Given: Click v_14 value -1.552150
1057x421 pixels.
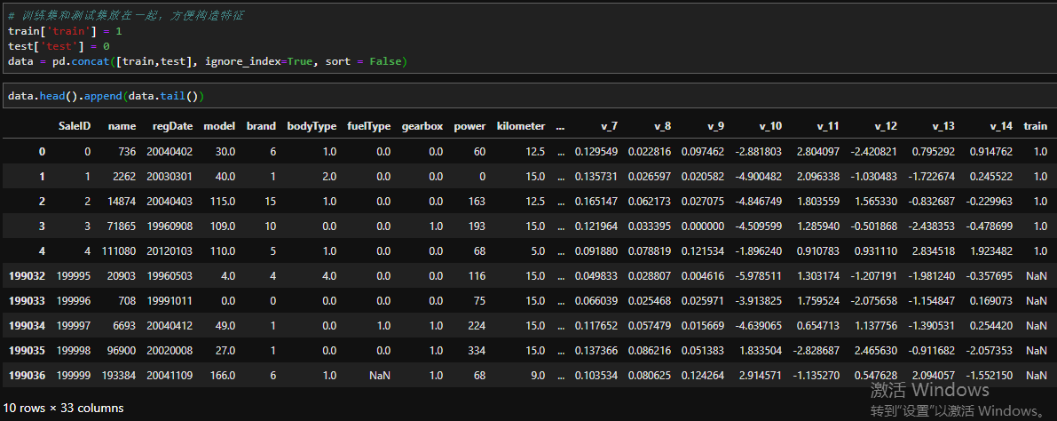Looking at the screenshot, I should pos(989,375).
